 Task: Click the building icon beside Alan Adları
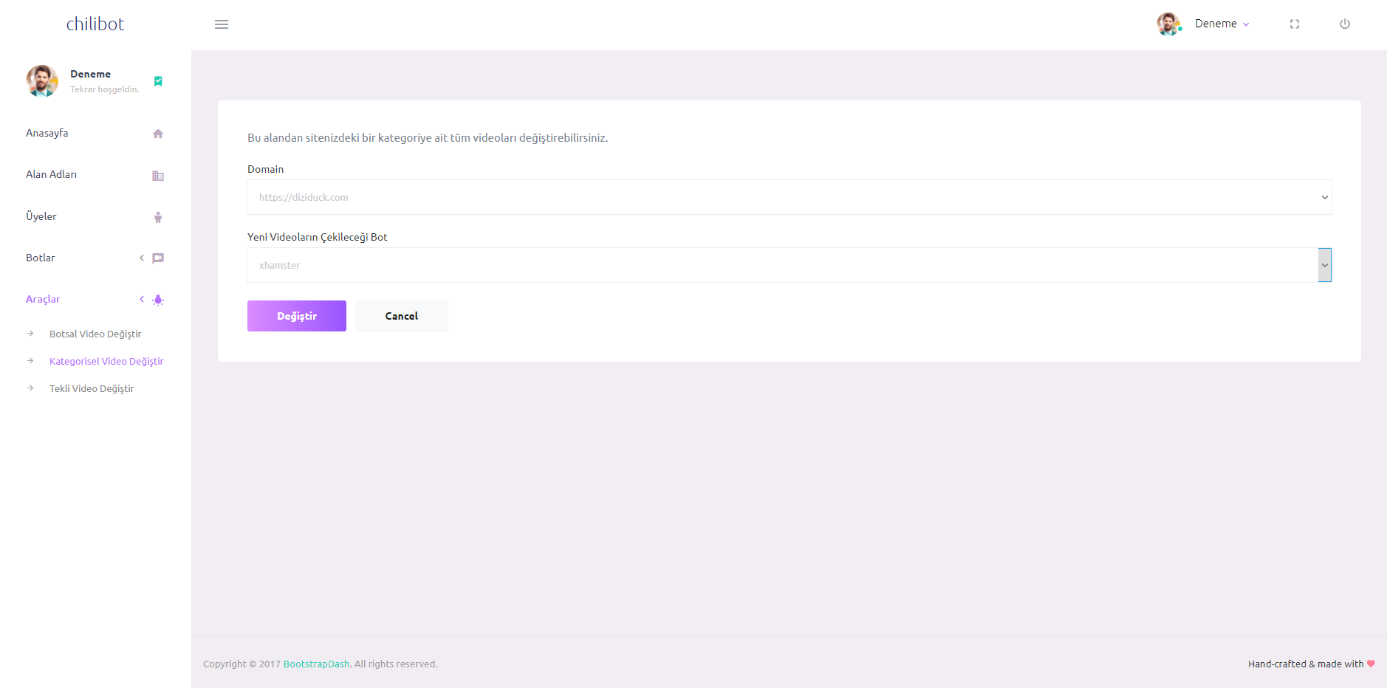(157, 176)
